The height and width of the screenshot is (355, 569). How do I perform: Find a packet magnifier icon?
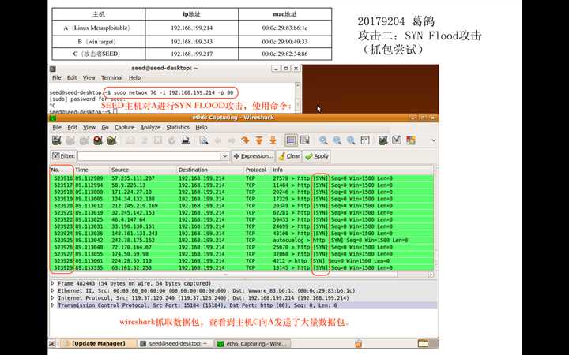click(204, 140)
